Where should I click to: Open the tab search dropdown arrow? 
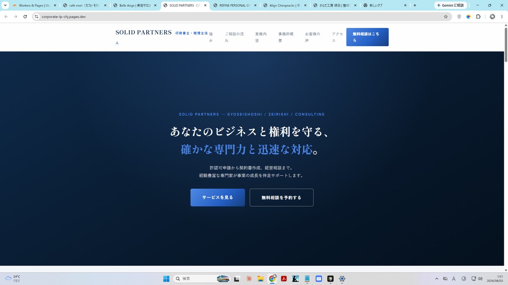point(5,5)
